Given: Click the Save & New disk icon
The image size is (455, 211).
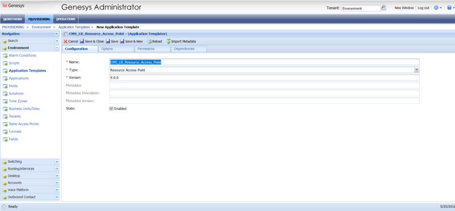Looking at the screenshot, I should pos(122,41).
